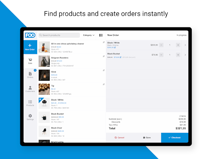Image resolution: width=212 pixels, height=159 pixels.
Task: Toggle pin on Anigram Roosters product
Action: click(x=104, y=56)
